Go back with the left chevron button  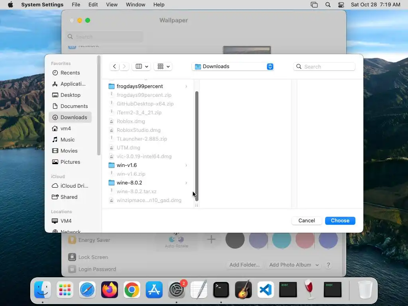click(114, 67)
